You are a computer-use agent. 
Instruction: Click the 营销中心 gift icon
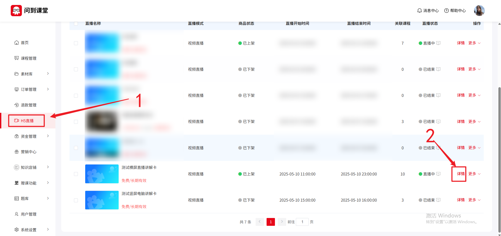click(16, 152)
